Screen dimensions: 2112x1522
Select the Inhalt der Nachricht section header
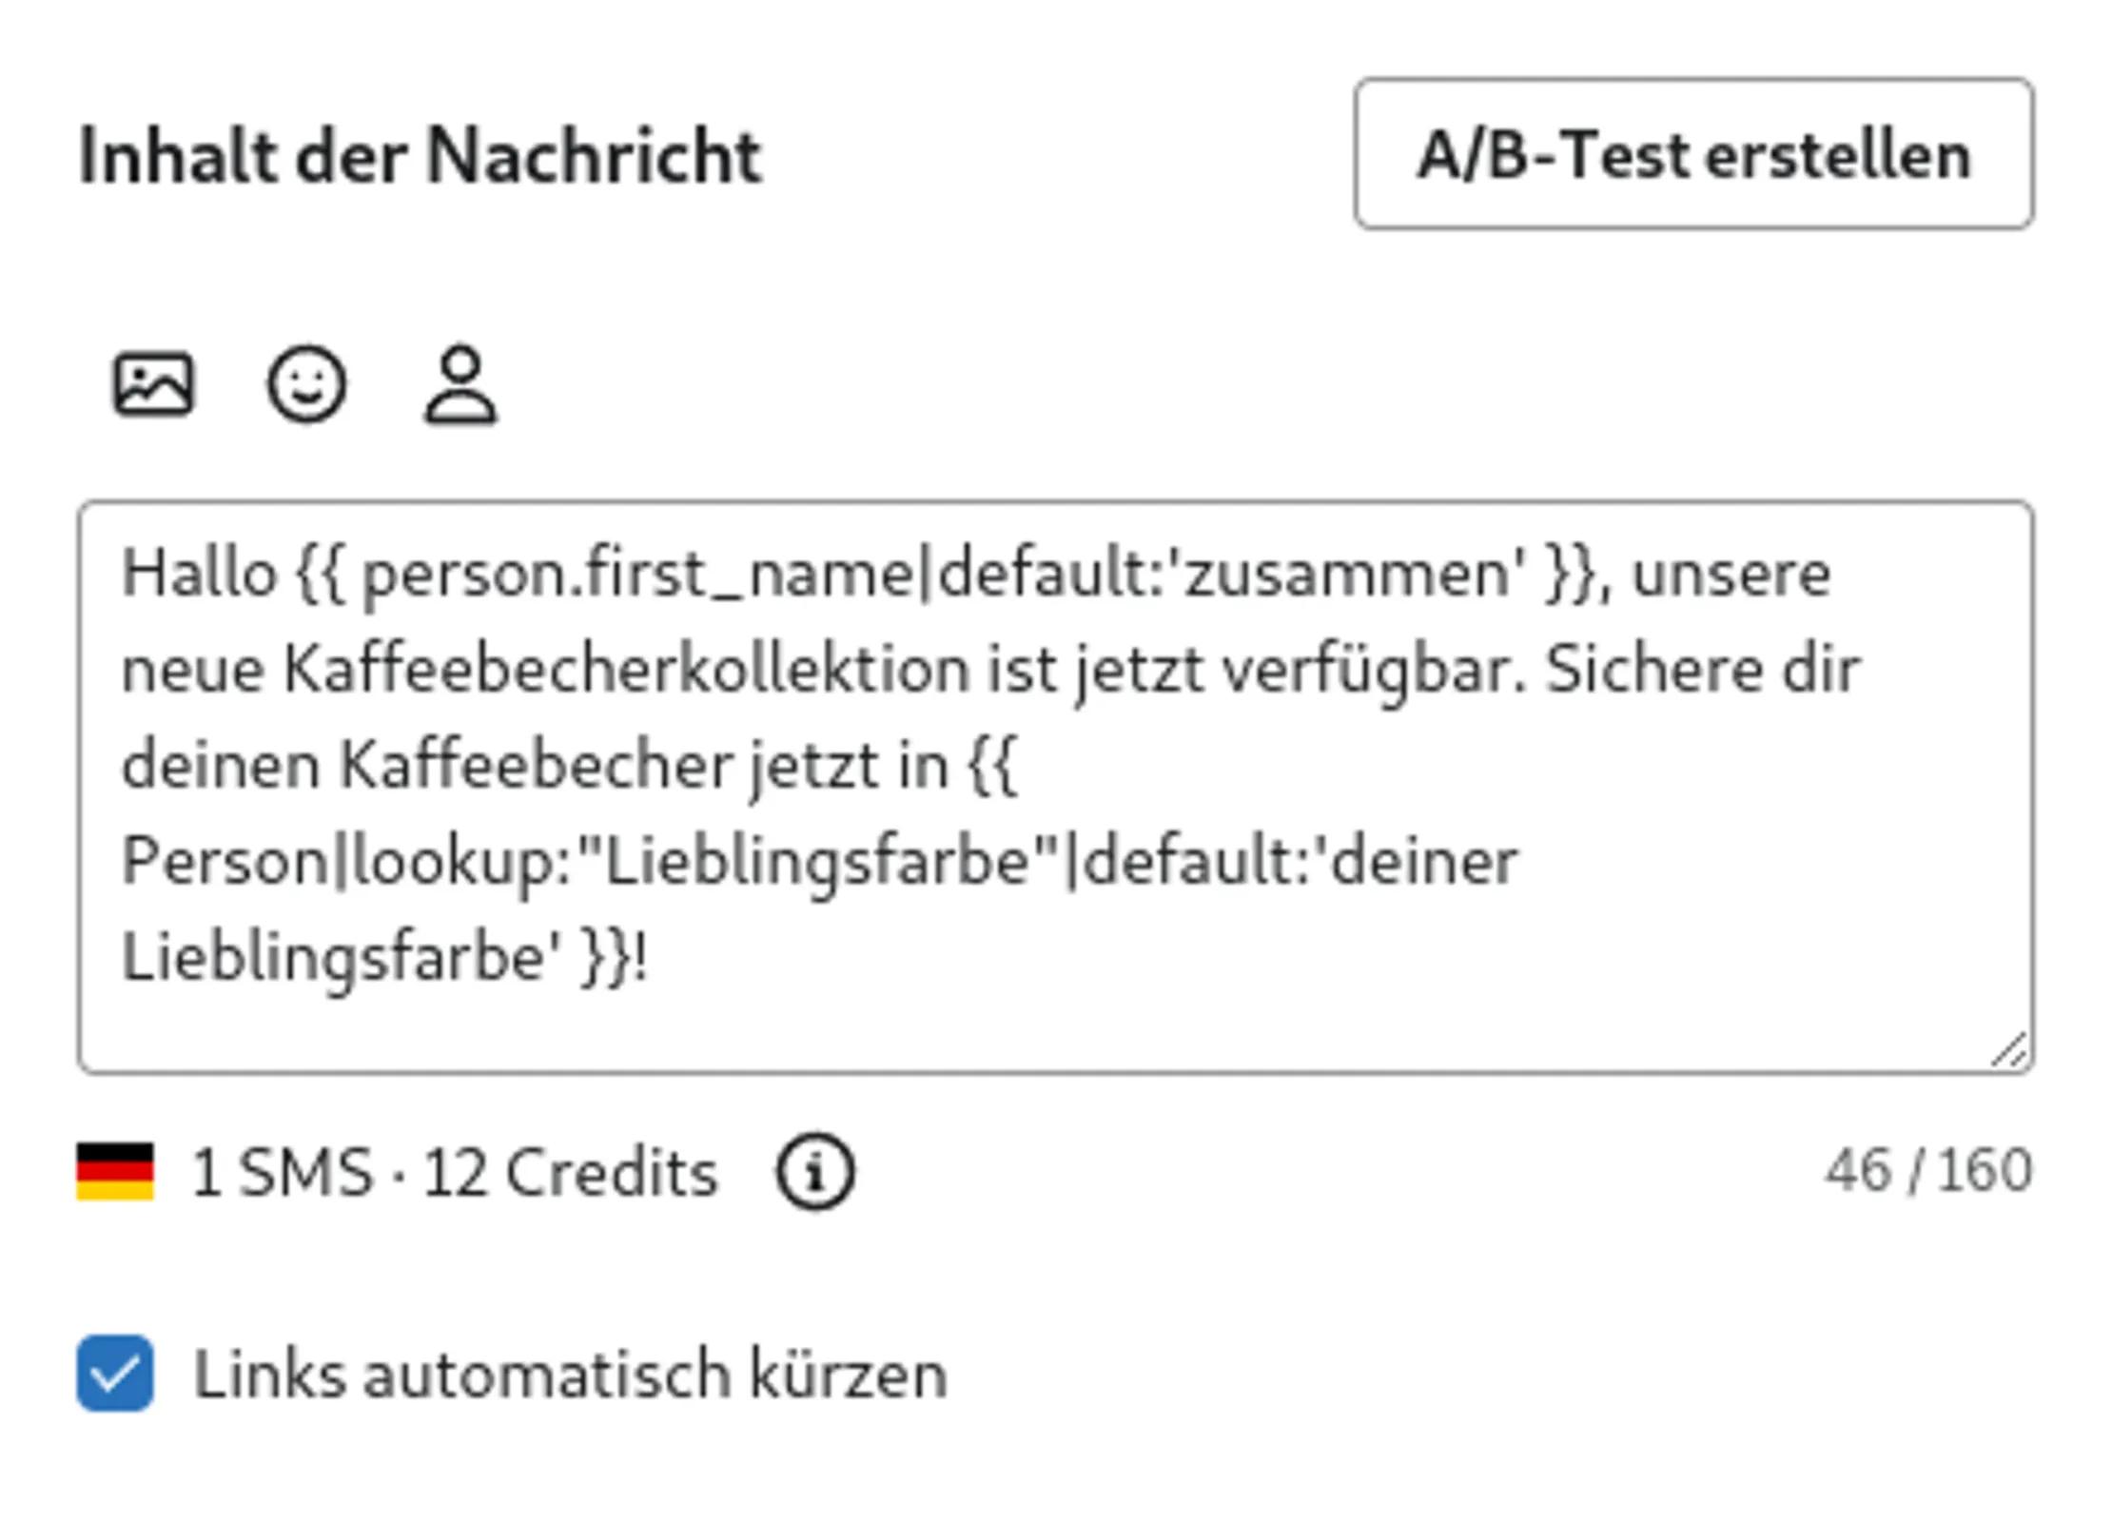pos(419,152)
